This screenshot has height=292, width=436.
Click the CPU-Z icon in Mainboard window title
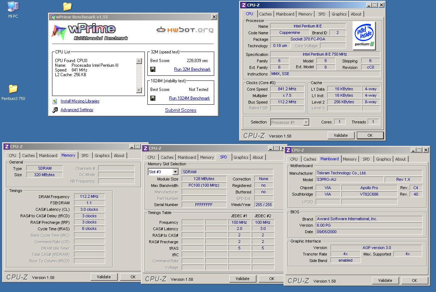pyautogui.click(x=288, y=150)
